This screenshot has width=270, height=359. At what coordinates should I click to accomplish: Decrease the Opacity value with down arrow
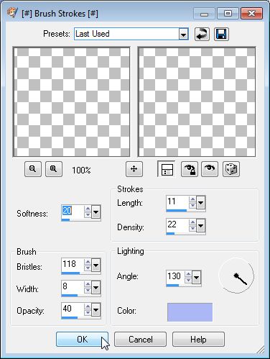[88, 313]
